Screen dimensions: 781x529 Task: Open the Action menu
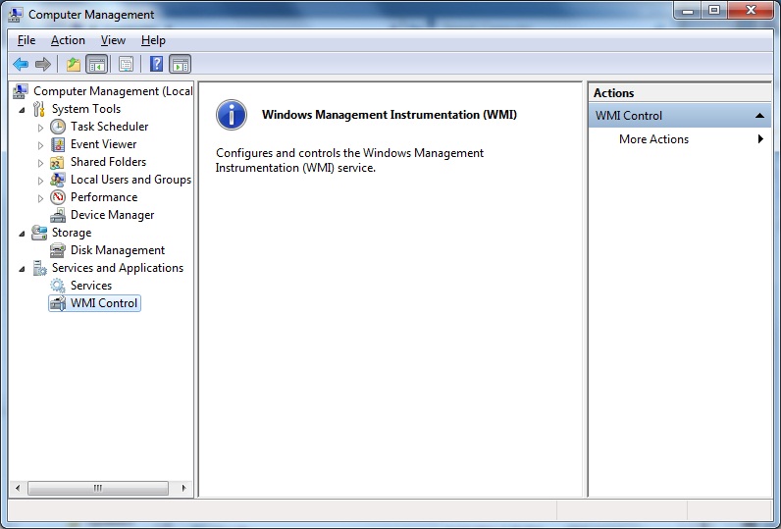68,40
